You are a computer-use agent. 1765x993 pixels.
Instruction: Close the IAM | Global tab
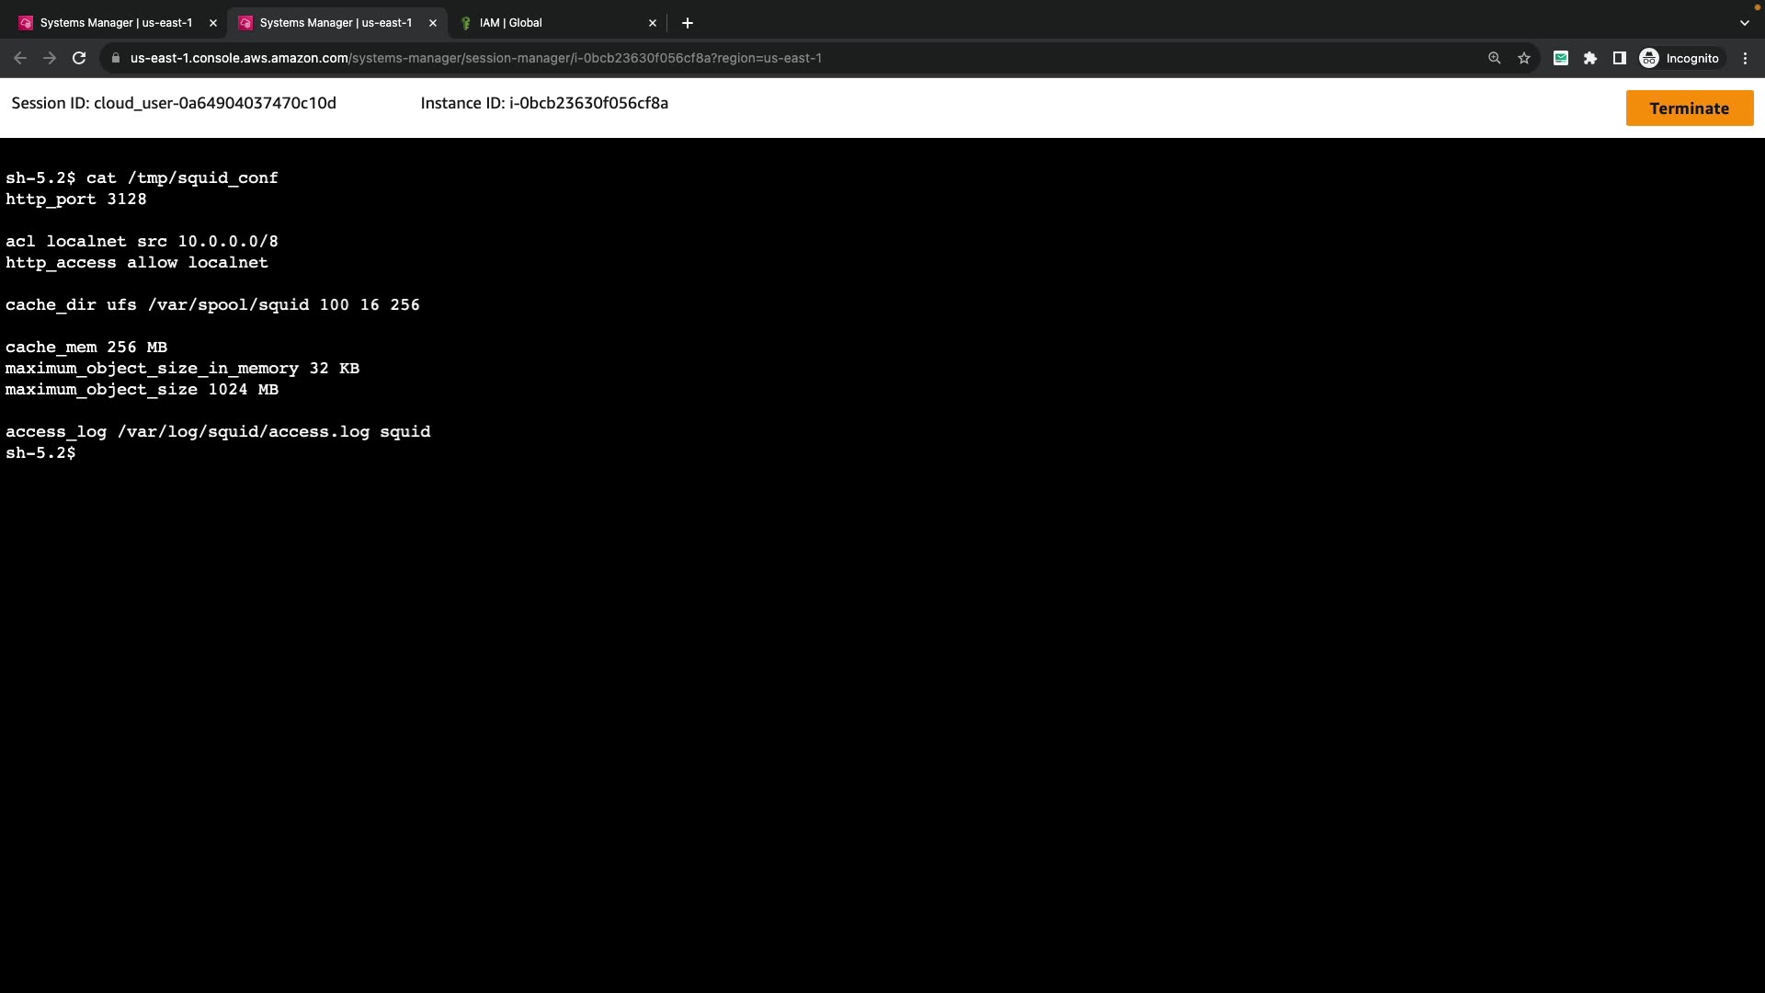tap(653, 23)
